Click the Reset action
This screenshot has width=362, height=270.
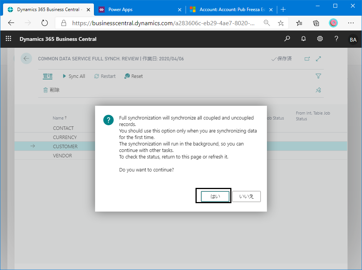click(x=133, y=76)
